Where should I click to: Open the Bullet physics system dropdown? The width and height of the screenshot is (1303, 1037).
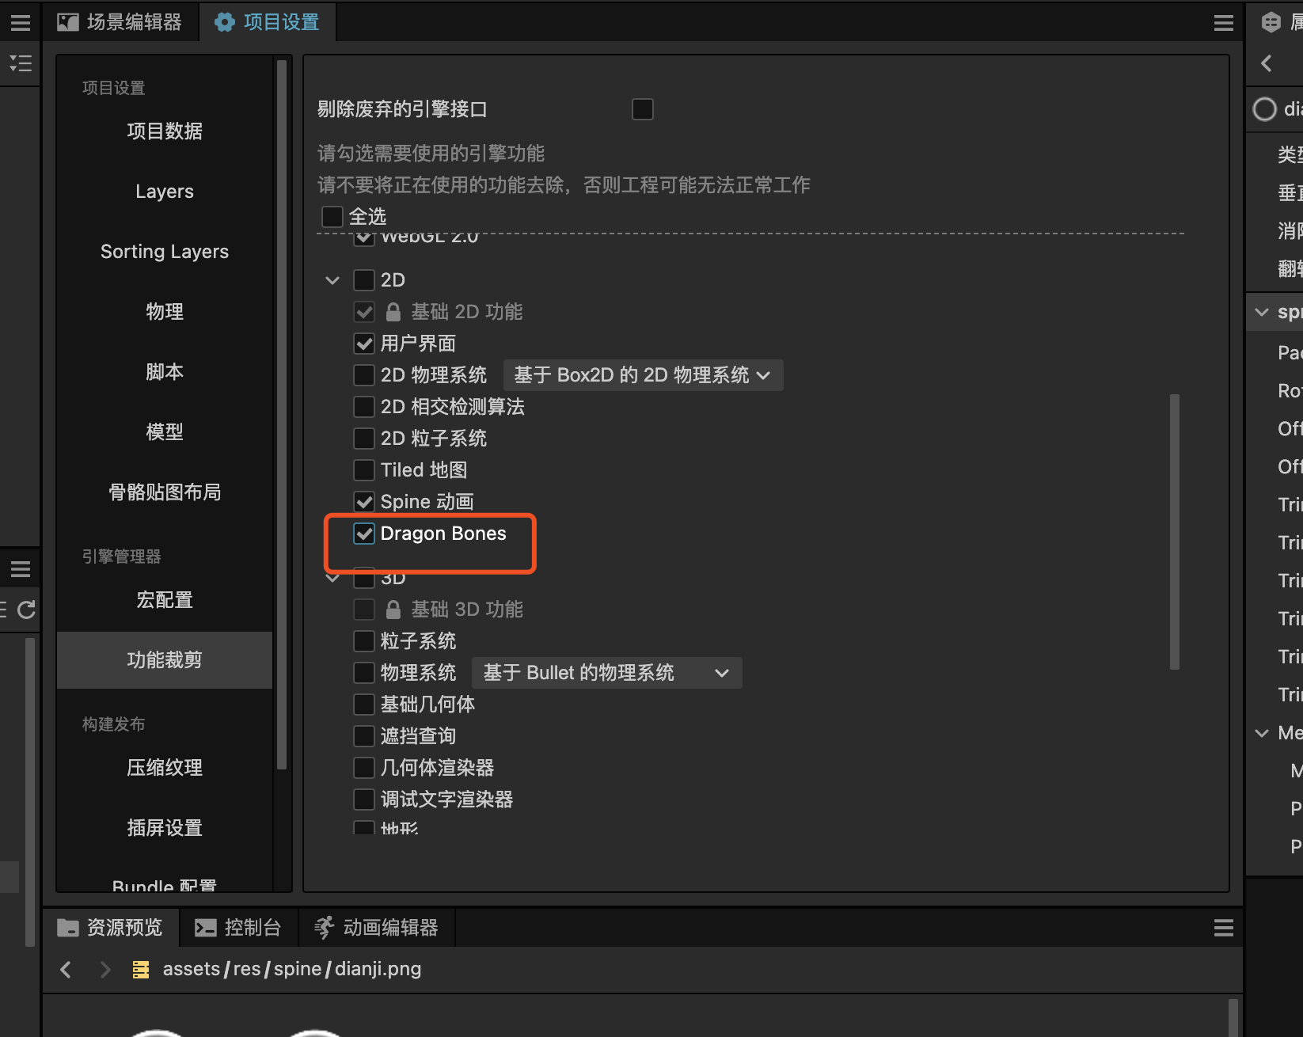pos(607,673)
